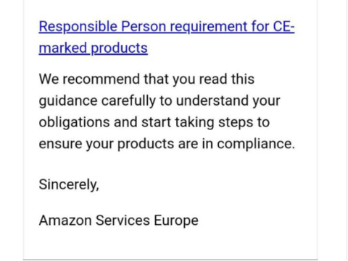Click the "marked products" link text
This screenshot has width=348, height=261.
coord(93,48)
